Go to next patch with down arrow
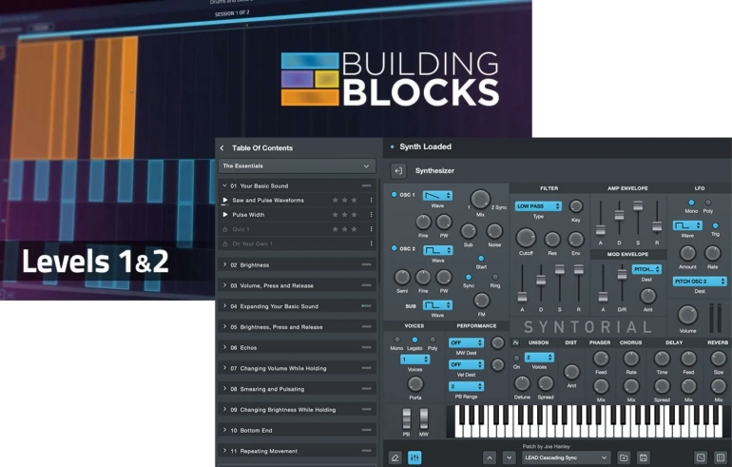Screen dimensions: 732x467 pyautogui.click(x=509, y=457)
